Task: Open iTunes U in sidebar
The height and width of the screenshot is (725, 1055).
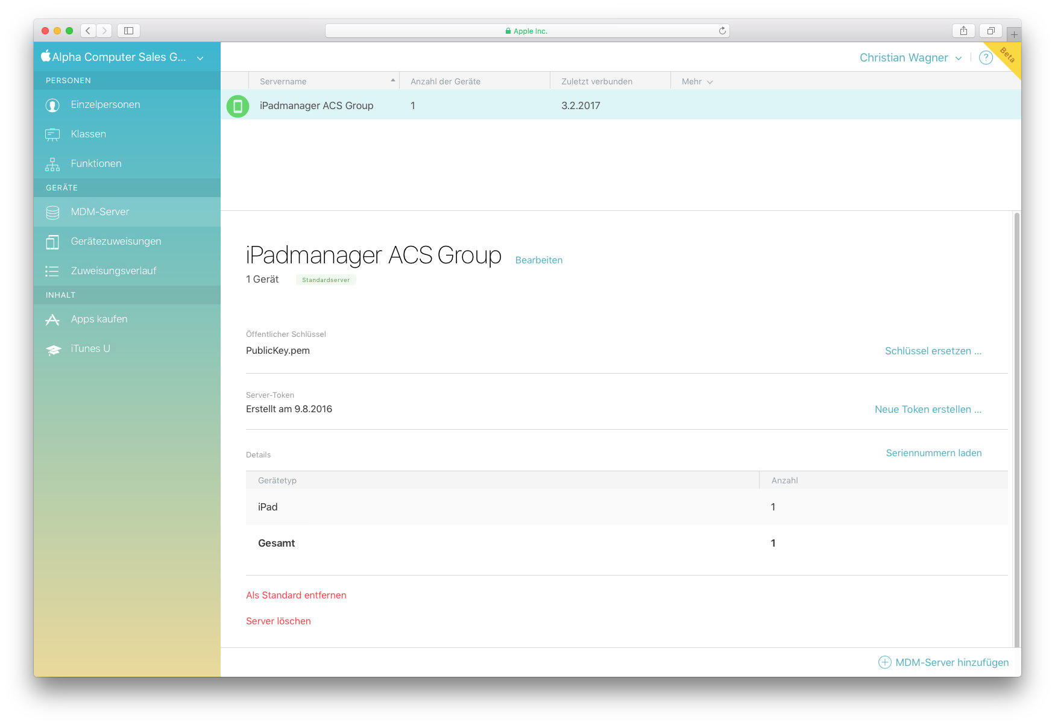Action: (127, 349)
